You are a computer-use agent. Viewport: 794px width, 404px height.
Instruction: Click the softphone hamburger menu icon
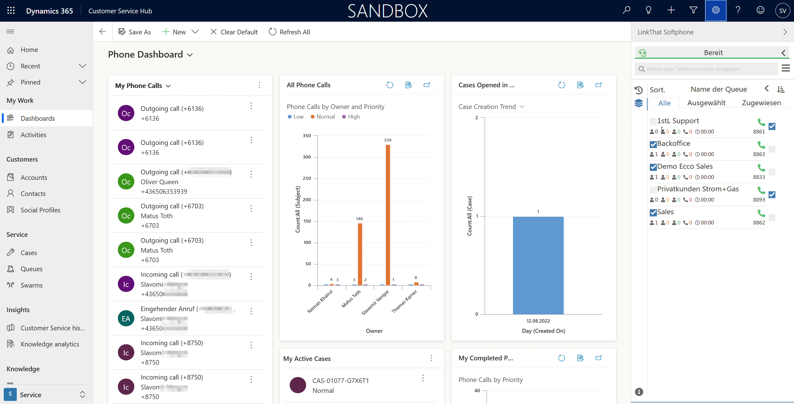click(x=786, y=68)
